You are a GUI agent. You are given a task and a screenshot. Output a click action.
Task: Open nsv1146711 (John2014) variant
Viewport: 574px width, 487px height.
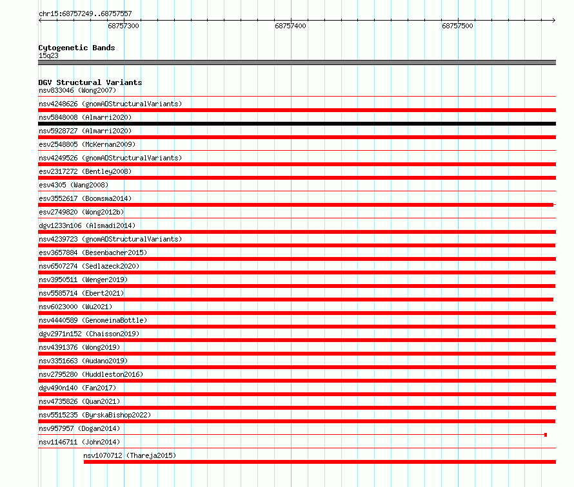[x=79, y=442]
